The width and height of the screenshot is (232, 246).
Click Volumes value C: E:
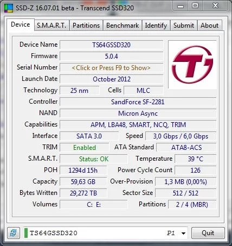pyautogui.click(x=94, y=205)
